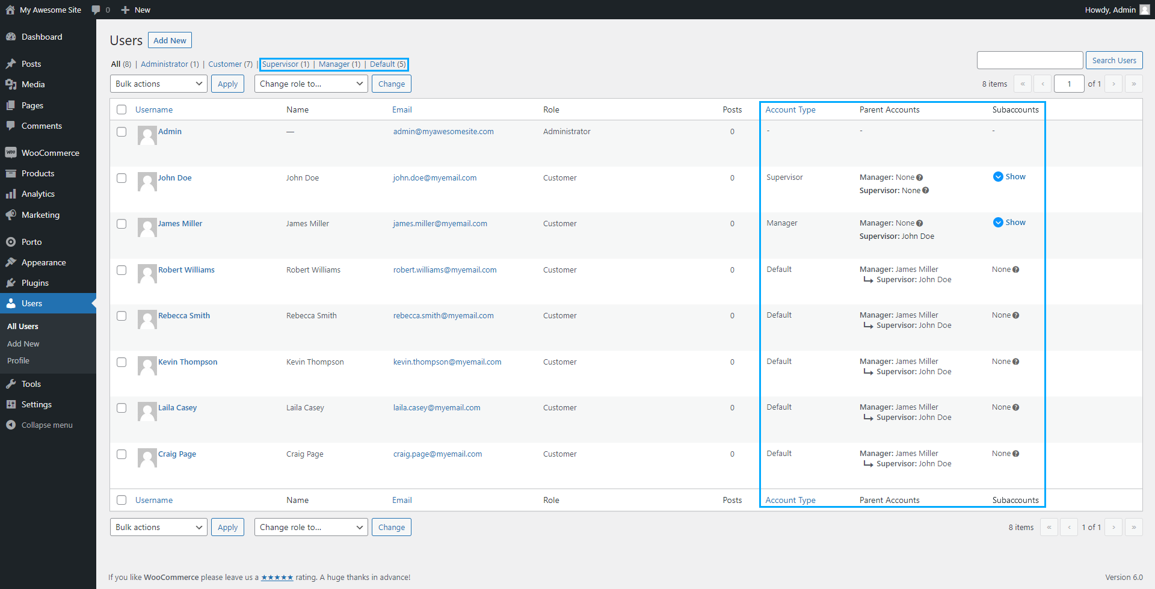Expand the top Change role to dropdown
Image resolution: width=1155 pixels, height=589 pixels.
(x=311, y=84)
